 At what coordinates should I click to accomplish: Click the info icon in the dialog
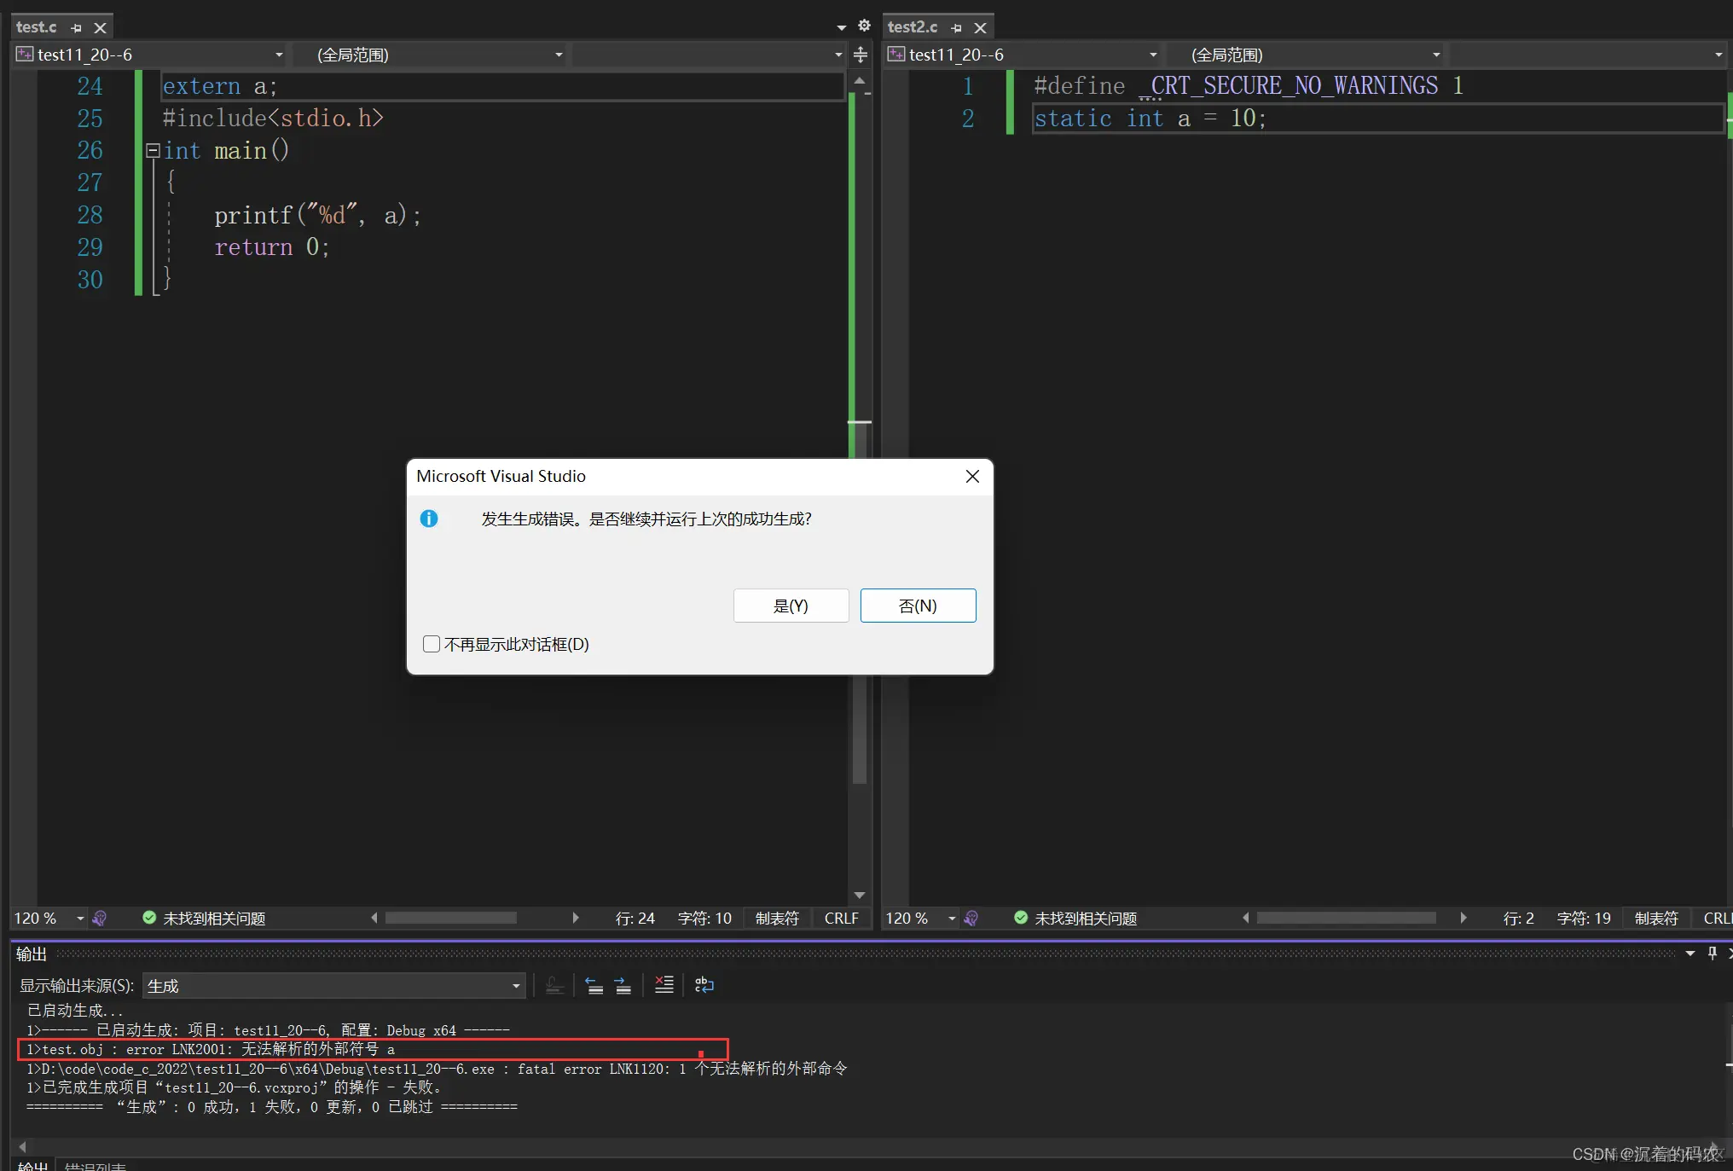click(429, 519)
